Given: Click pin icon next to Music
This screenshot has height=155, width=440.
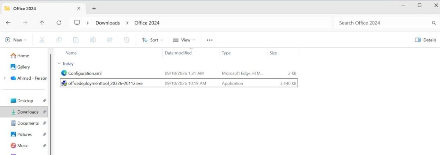Looking at the screenshot, I should click(x=44, y=145).
